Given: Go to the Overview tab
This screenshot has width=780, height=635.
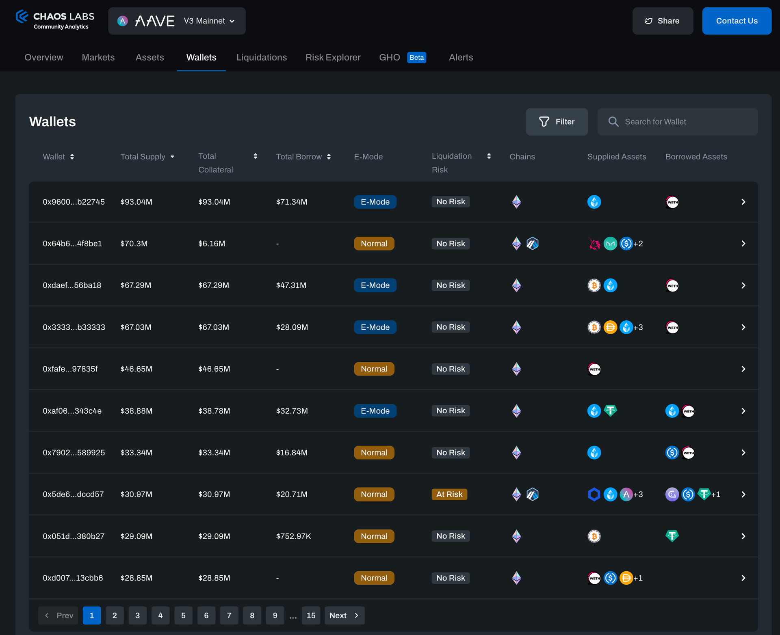Looking at the screenshot, I should (x=44, y=58).
